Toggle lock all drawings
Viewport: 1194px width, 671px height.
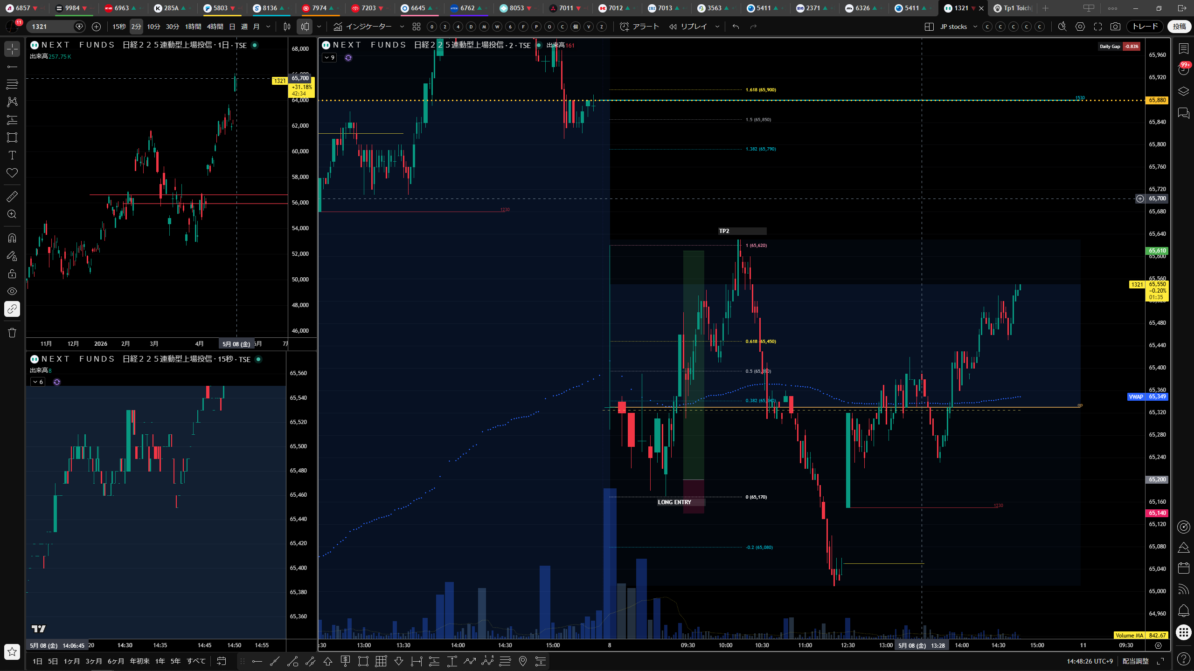click(x=12, y=274)
